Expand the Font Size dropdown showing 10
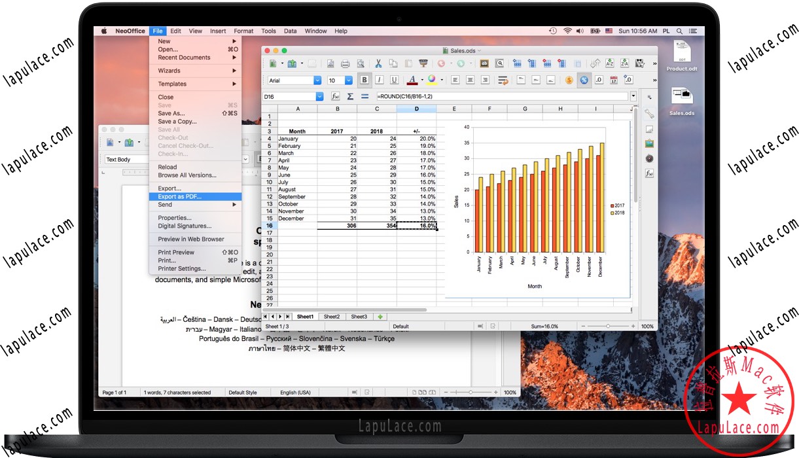The width and height of the screenshot is (799, 458). point(348,80)
